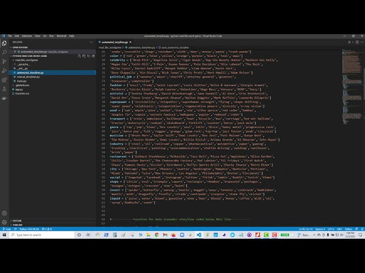Click the New File icon in explorer
This screenshot has width=365, height=273.
[x=79, y=56]
